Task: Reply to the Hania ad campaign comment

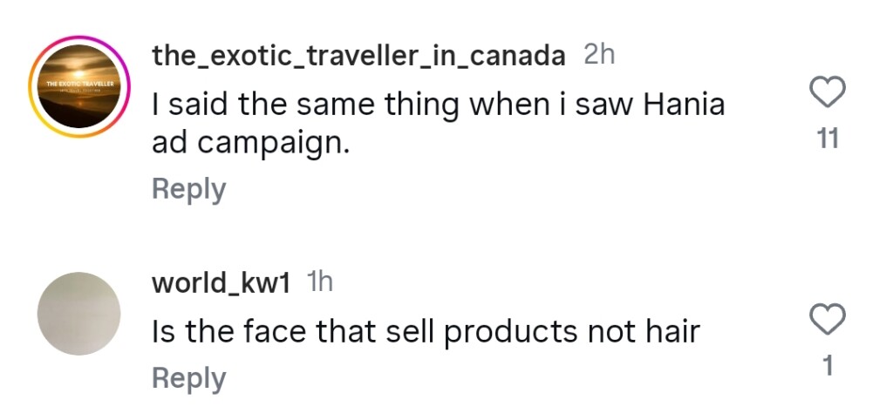Action: tap(188, 188)
